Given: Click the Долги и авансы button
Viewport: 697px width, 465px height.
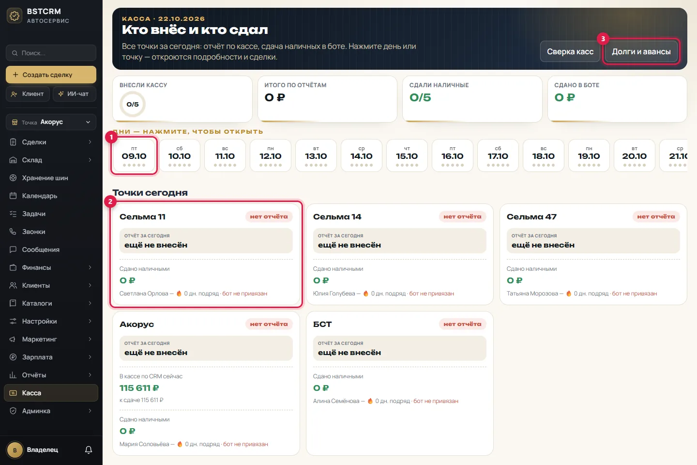Looking at the screenshot, I should [x=641, y=51].
